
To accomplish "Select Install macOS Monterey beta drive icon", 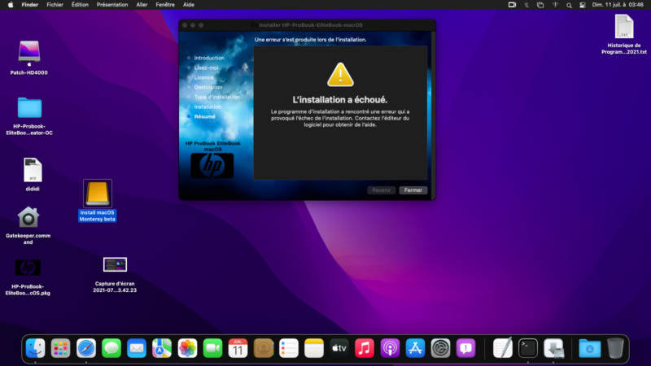I will [x=98, y=194].
